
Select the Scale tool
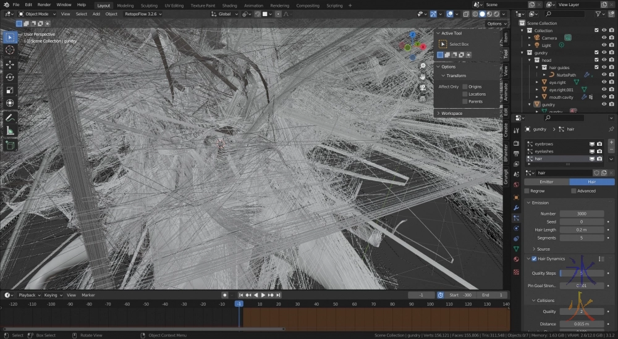10,90
